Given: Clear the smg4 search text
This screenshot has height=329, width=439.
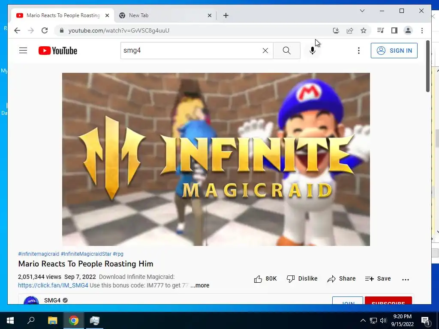Looking at the screenshot, I should (x=265, y=51).
